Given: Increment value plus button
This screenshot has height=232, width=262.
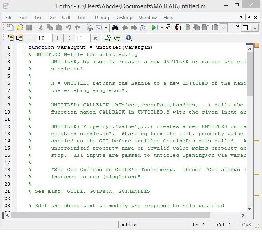Looking at the screenshot, I should [57, 38].
